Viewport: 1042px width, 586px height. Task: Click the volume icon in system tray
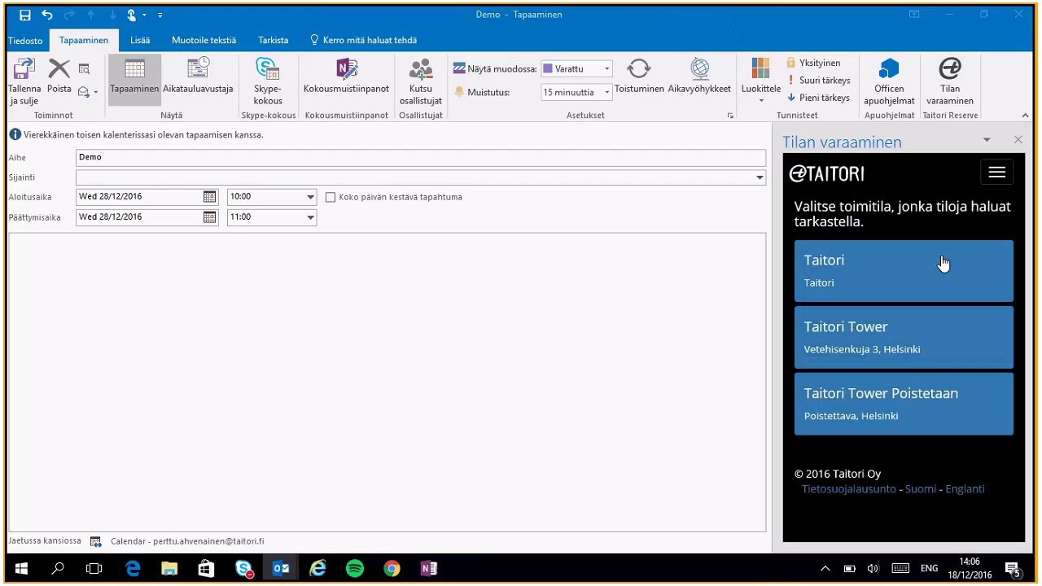pyautogui.click(x=873, y=569)
